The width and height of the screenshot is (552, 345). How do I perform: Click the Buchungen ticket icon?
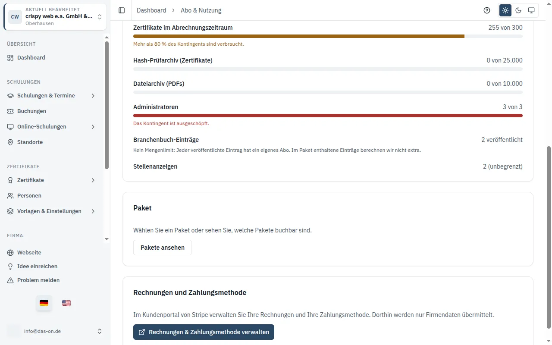10,111
